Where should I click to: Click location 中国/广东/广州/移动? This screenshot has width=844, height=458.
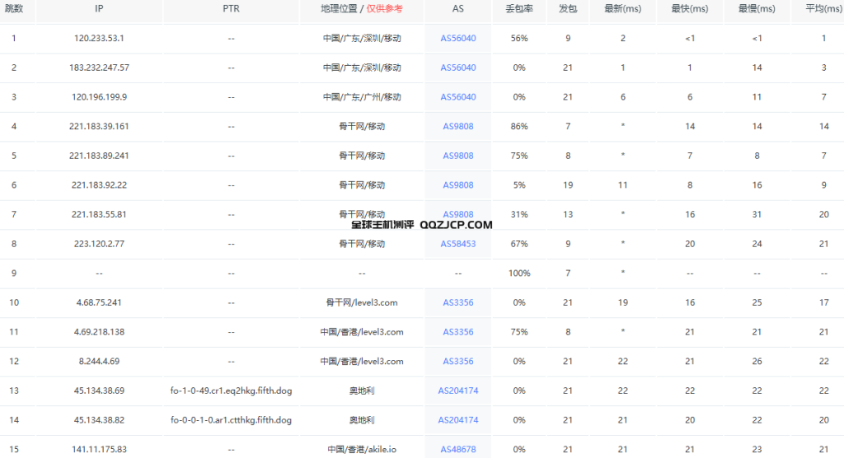click(x=362, y=97)
